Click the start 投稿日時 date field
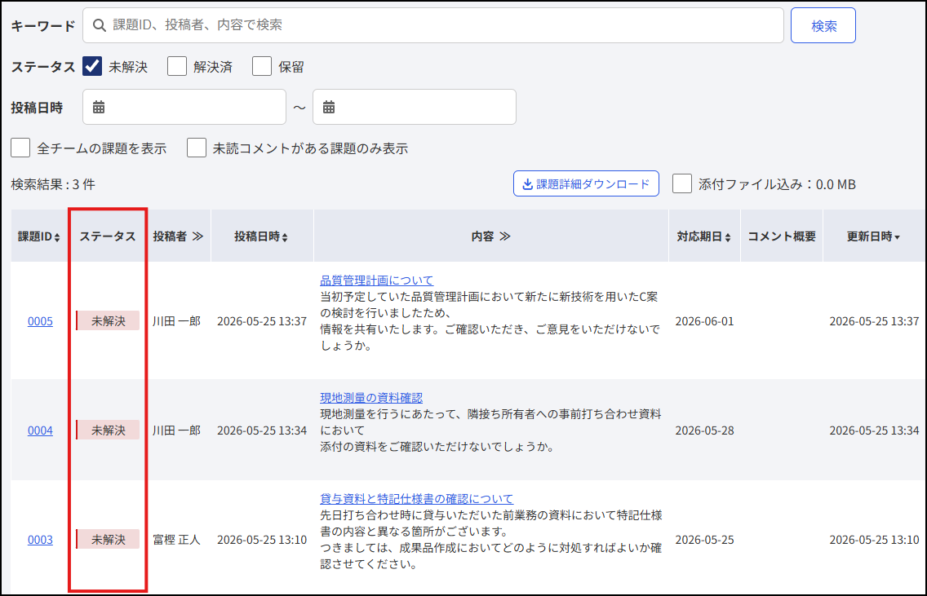 pos(184,107)
